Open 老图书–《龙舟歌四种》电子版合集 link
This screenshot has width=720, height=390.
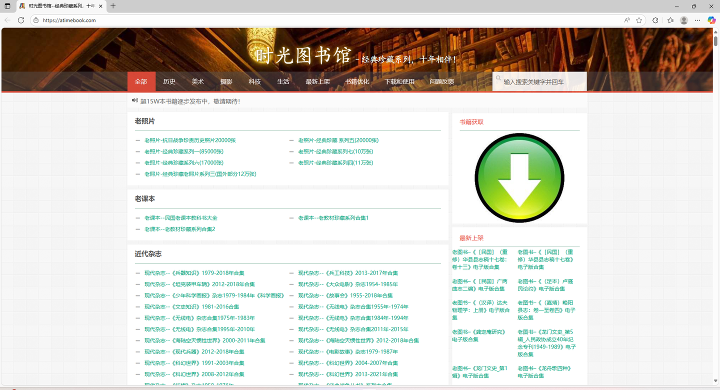(544, 372)
